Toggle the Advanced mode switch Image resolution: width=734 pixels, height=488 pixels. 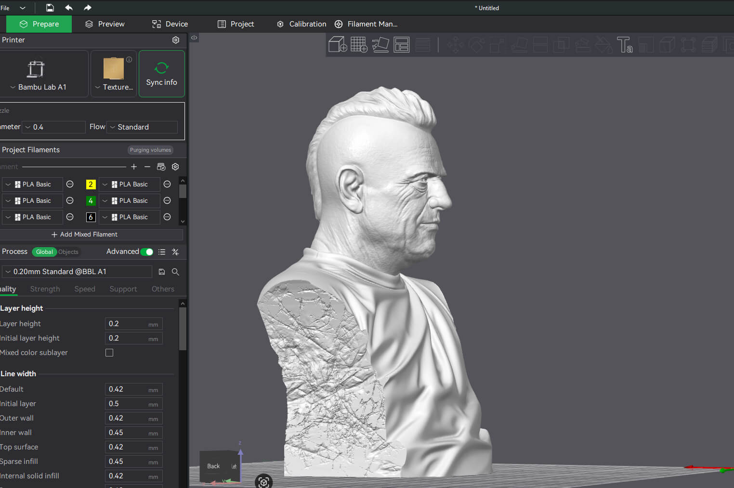[147, 252]
